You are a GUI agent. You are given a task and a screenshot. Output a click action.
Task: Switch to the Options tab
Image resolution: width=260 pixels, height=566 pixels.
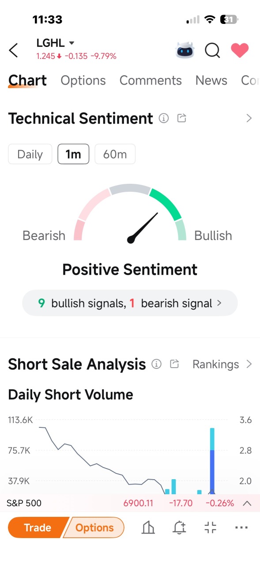point(83,81)
